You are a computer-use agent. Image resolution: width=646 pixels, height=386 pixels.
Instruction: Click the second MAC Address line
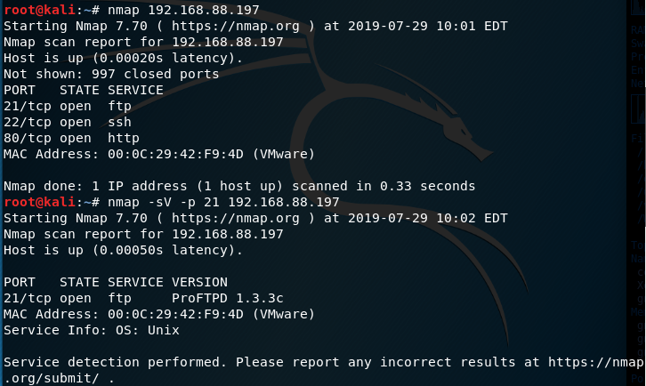[159, 314]
